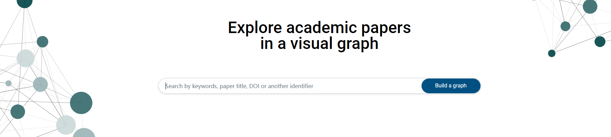Click the word 'visual' in the headline
Viewport: 611px width, 137px height.
coord(311,44)
